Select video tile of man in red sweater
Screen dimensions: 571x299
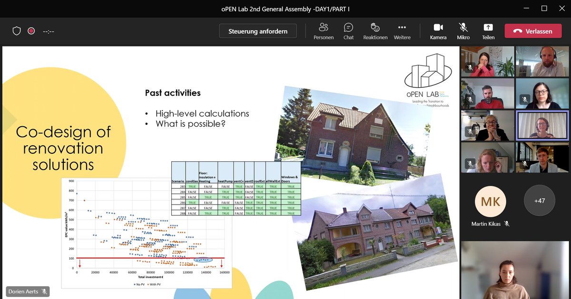[x=487, y=93]
